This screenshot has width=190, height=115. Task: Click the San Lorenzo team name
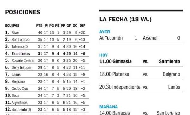21,39
